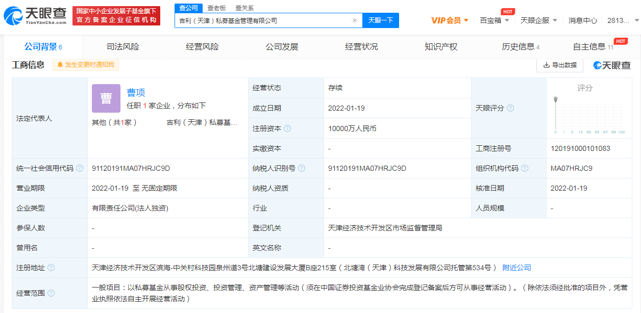Click registered capital 10000万人民币
The height and width of the screenshot is (313, 641).
(352, 128)
